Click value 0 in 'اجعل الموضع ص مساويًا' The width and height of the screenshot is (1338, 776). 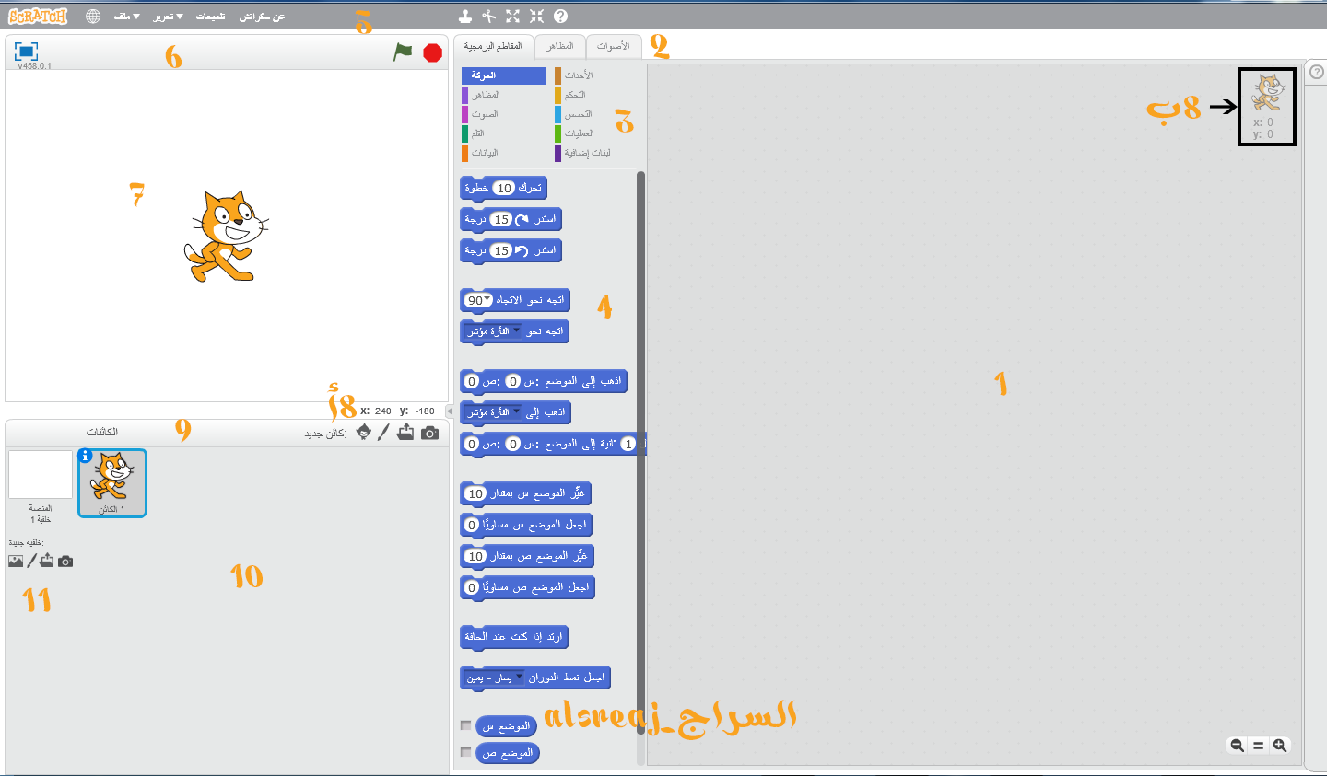click(x=472, y=587)
